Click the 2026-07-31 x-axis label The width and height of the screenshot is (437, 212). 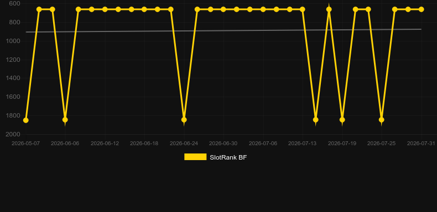click(x=421, y=144)
